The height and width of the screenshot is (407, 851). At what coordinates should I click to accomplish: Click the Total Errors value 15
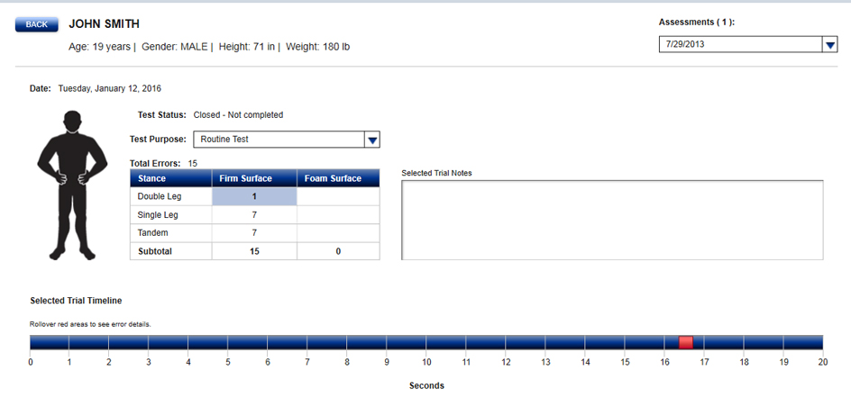point(192,163)
